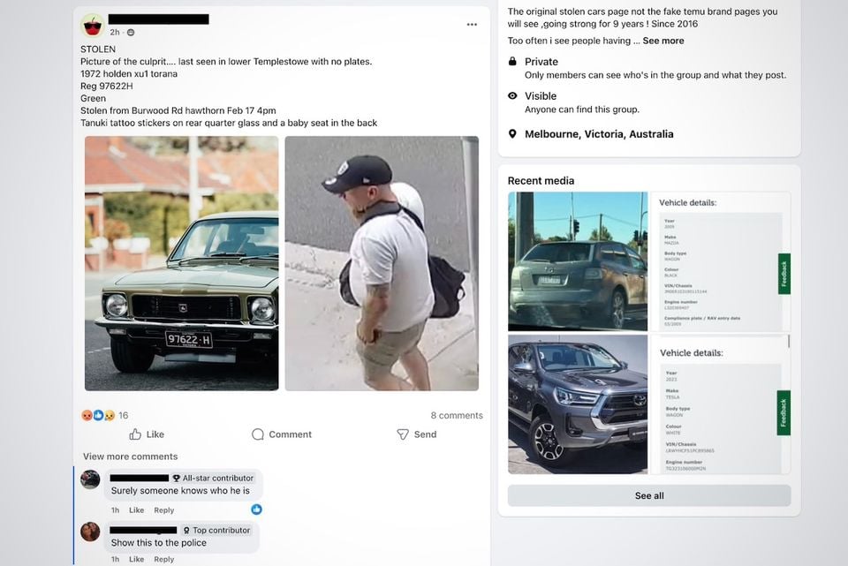This screenshot has height=566, width=848.
Task: Open the All-star contributor commenter's avatar
Action: pos(90,479)
